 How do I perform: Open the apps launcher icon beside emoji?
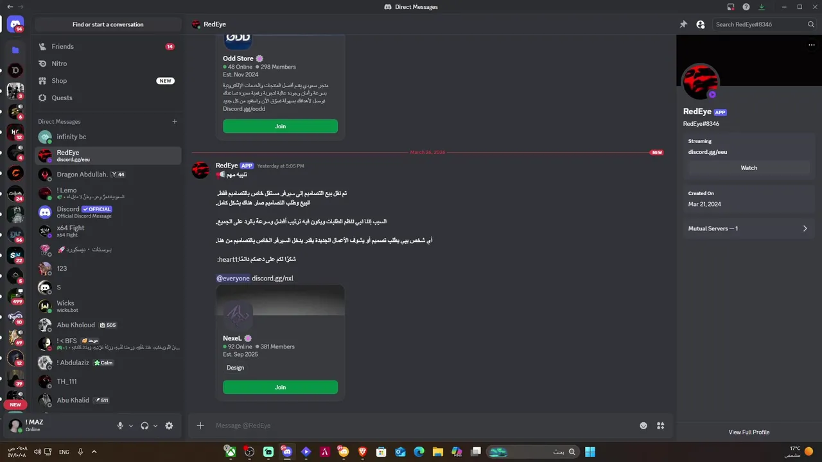660,425
